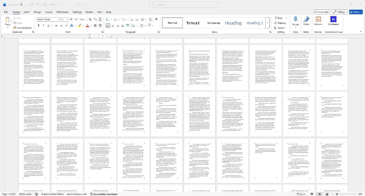Align text right
This screenshot has width=365, height=196.
click(118, 25)
